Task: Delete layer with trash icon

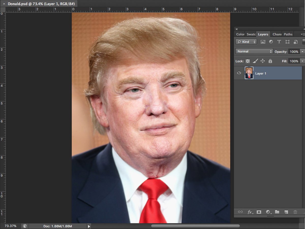Action: click(x=295, y=212)
